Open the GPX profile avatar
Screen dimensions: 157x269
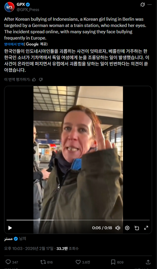[x=9, y=7]
